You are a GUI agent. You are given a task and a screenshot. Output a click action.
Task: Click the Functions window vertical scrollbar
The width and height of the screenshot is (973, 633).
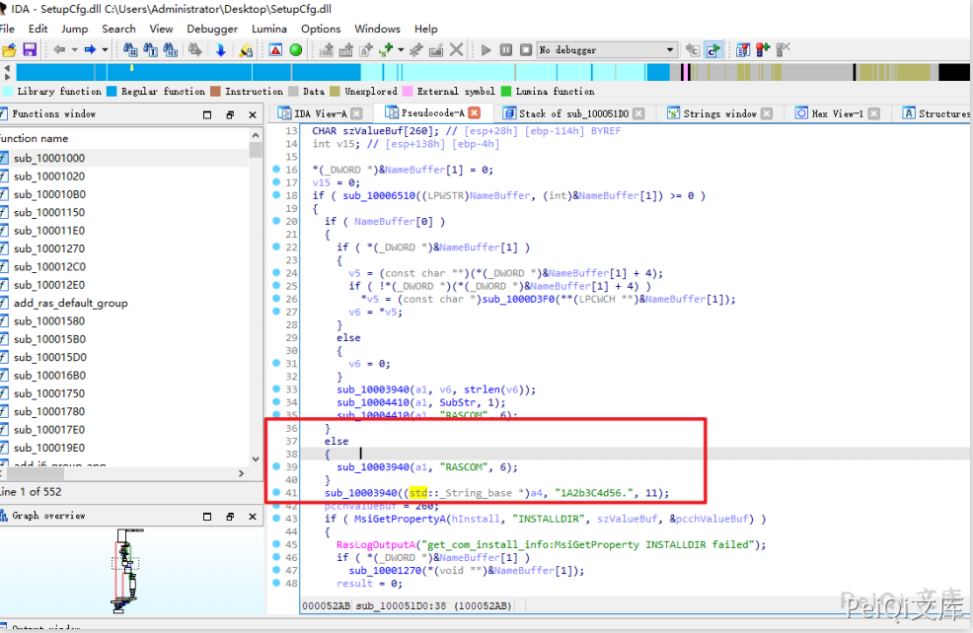256,296
